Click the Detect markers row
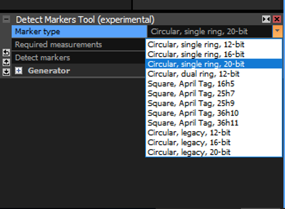 click(x=78, y=58)
